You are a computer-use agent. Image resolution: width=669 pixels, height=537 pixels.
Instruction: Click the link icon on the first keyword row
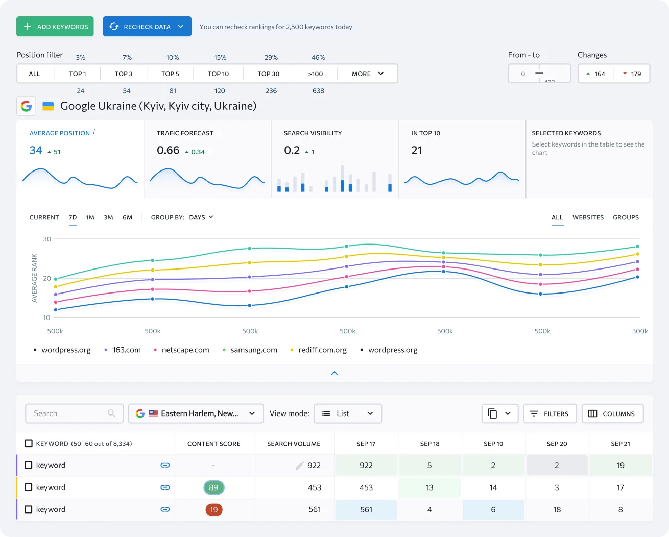pos(165,465)
